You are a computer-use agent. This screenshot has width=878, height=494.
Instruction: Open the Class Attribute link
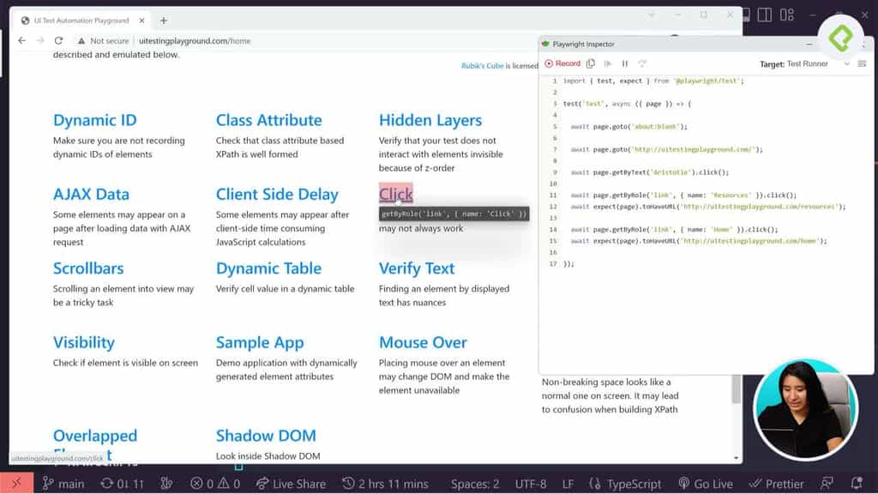268,120
